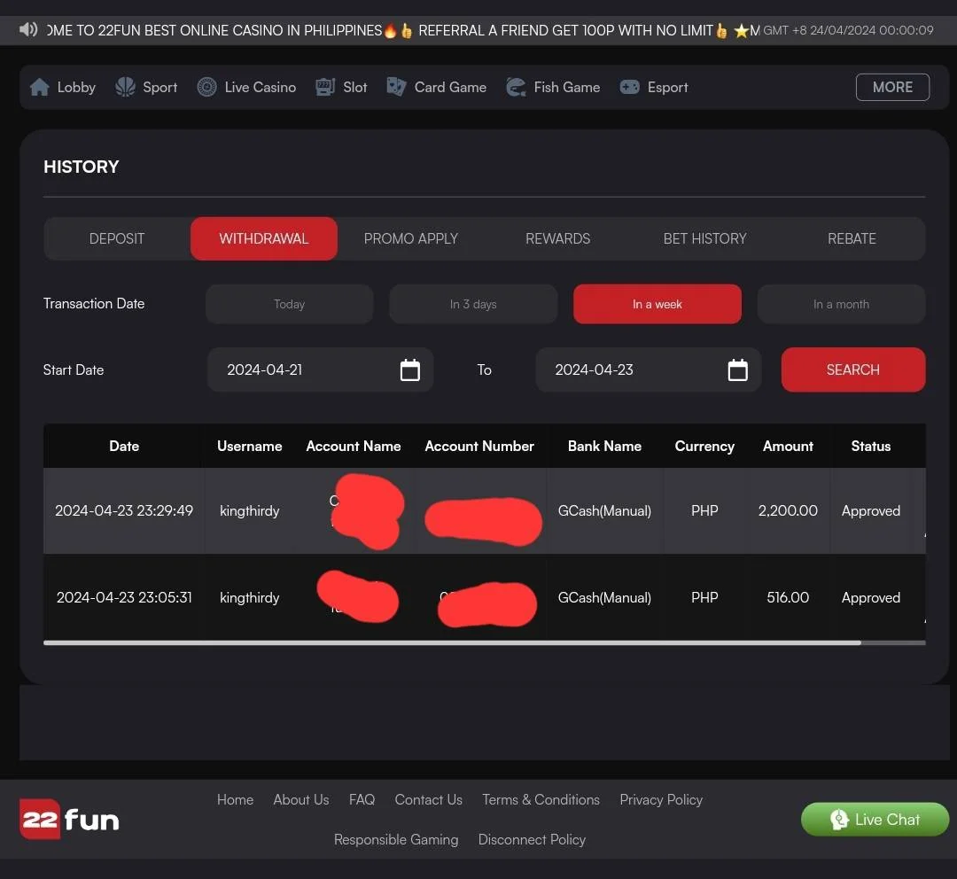This screenshot has height=879, width=957.
Task: Open the Responsible Gaming link
Action: 396,839
